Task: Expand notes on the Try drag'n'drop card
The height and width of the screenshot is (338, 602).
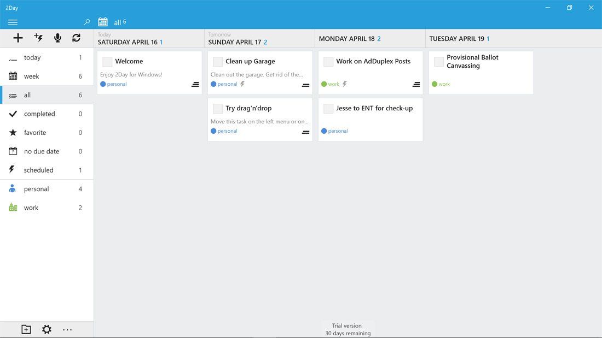Action: click(305, 132)
